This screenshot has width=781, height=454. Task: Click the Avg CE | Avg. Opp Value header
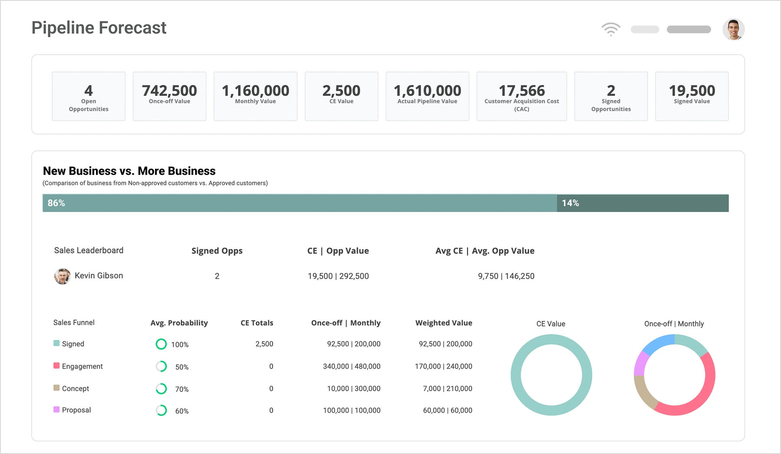[x=485, y=251]
